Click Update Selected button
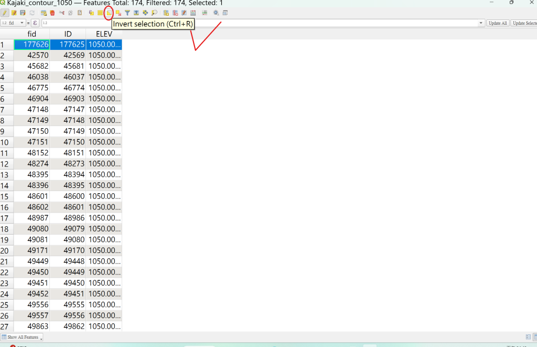The image size is (537, 347). coord(524,23)
